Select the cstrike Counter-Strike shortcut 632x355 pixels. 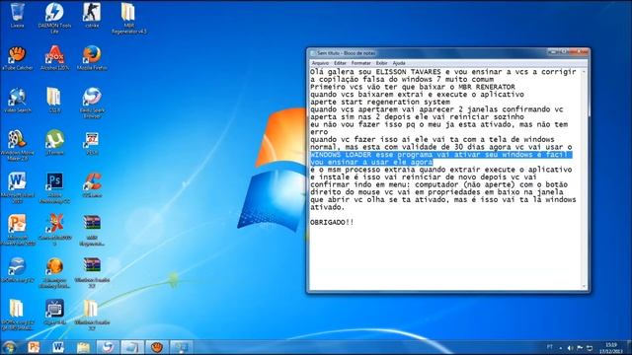pos(92,16)
